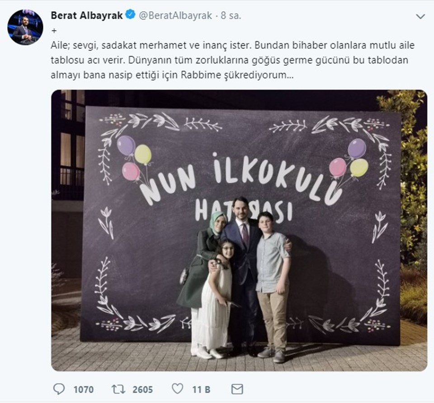Click the 1070 replies count
434x403 pixels.
(83, 390)
